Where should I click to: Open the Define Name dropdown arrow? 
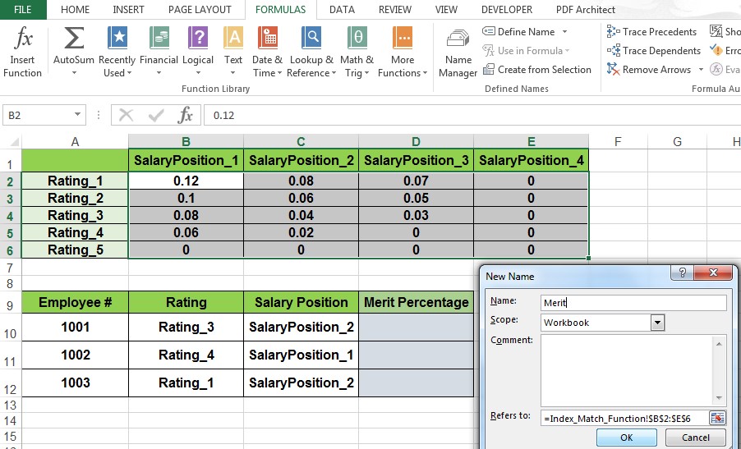(x=564, y=32)
